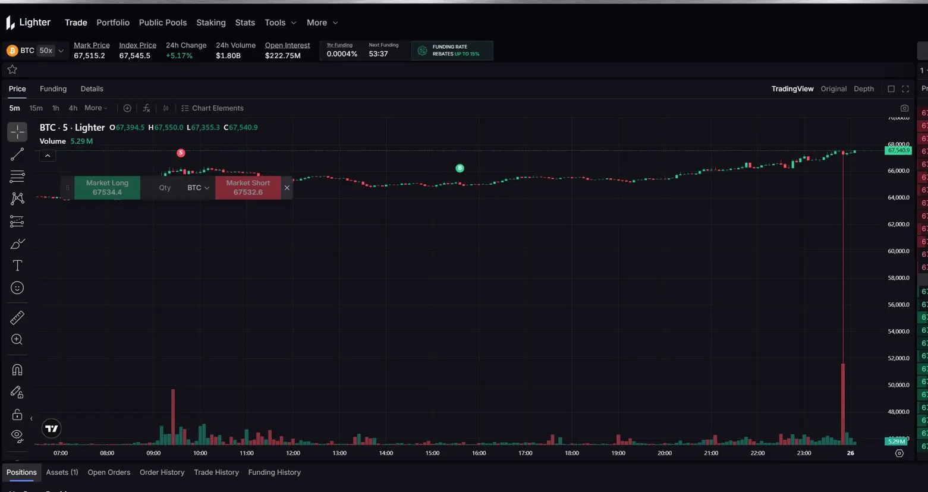The width and height of the screenshot is (928, 492).
Task: Click the chart layout square icon
Action: (x=891, y=89)
